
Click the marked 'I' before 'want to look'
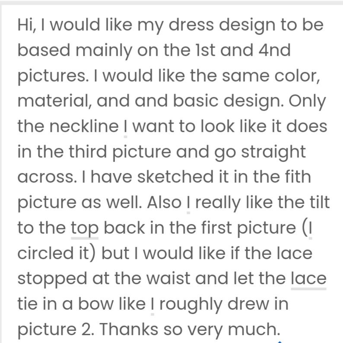(125, 126)
